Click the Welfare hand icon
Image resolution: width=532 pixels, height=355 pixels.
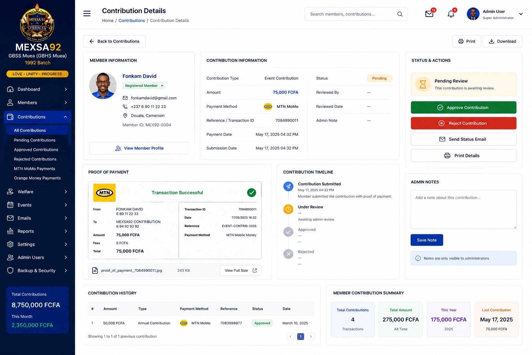tap(10, 192)
